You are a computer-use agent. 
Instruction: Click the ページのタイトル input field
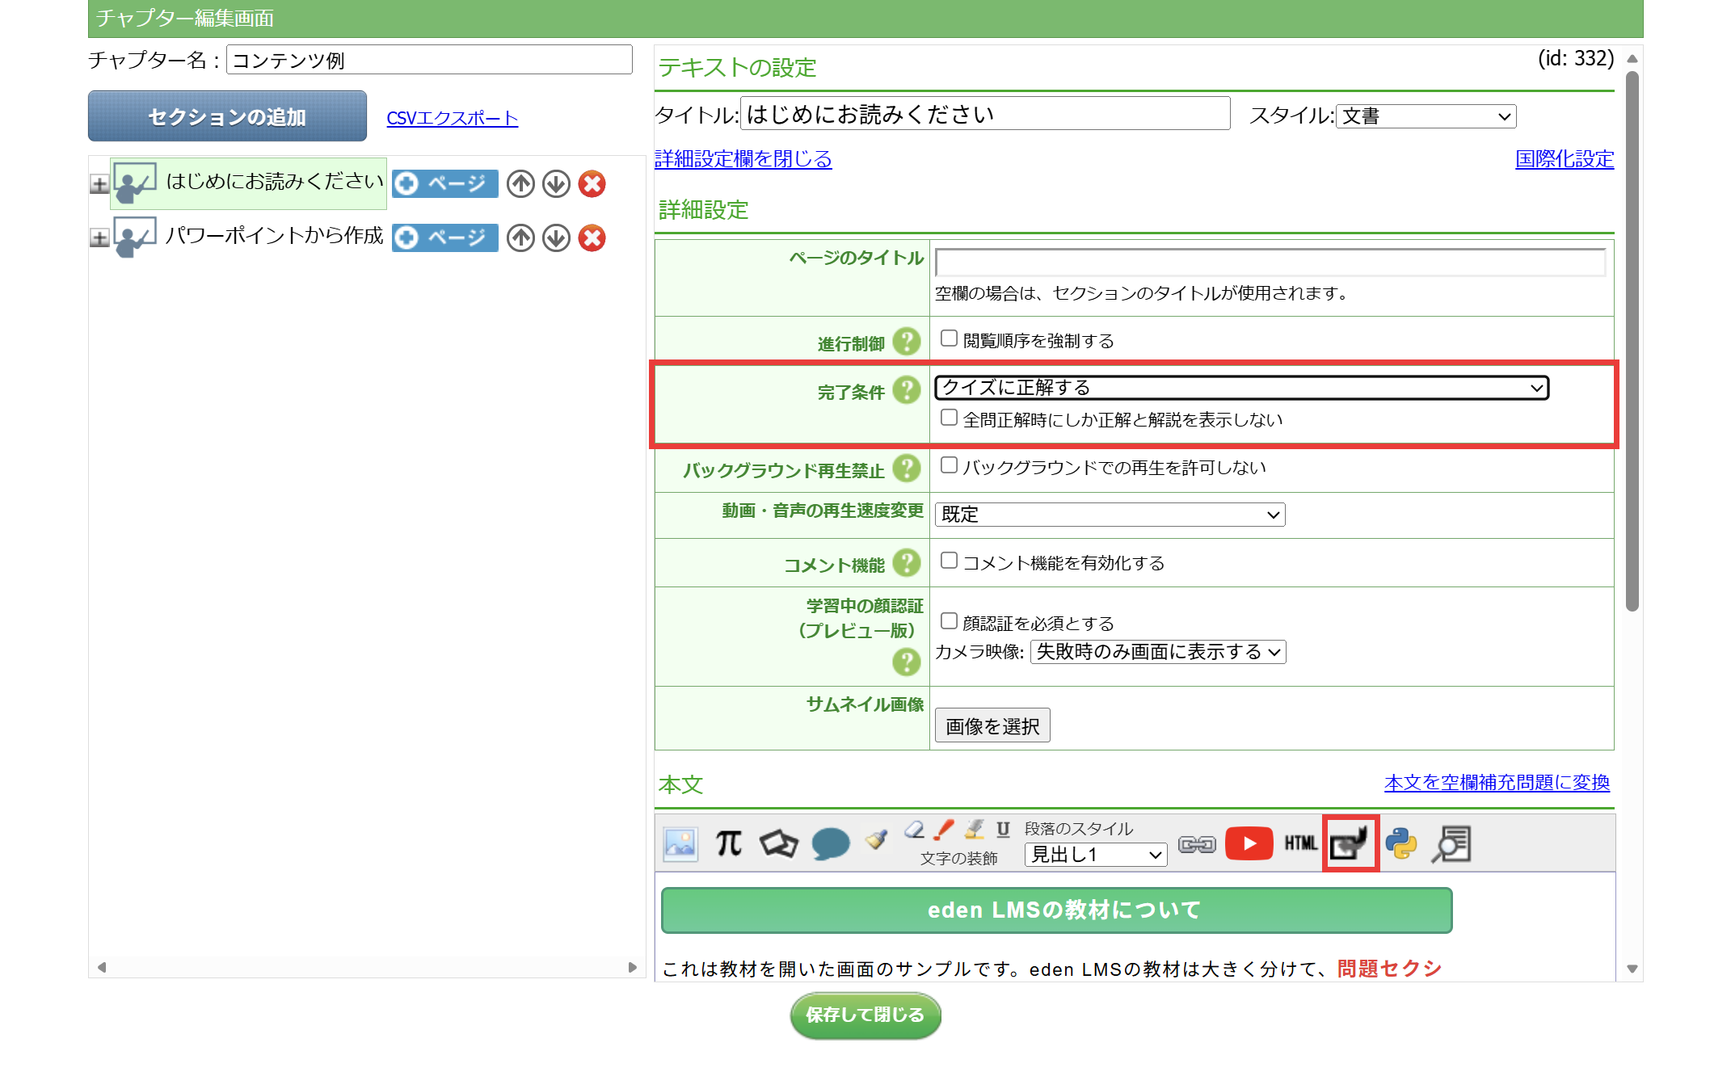(1270, 263)
